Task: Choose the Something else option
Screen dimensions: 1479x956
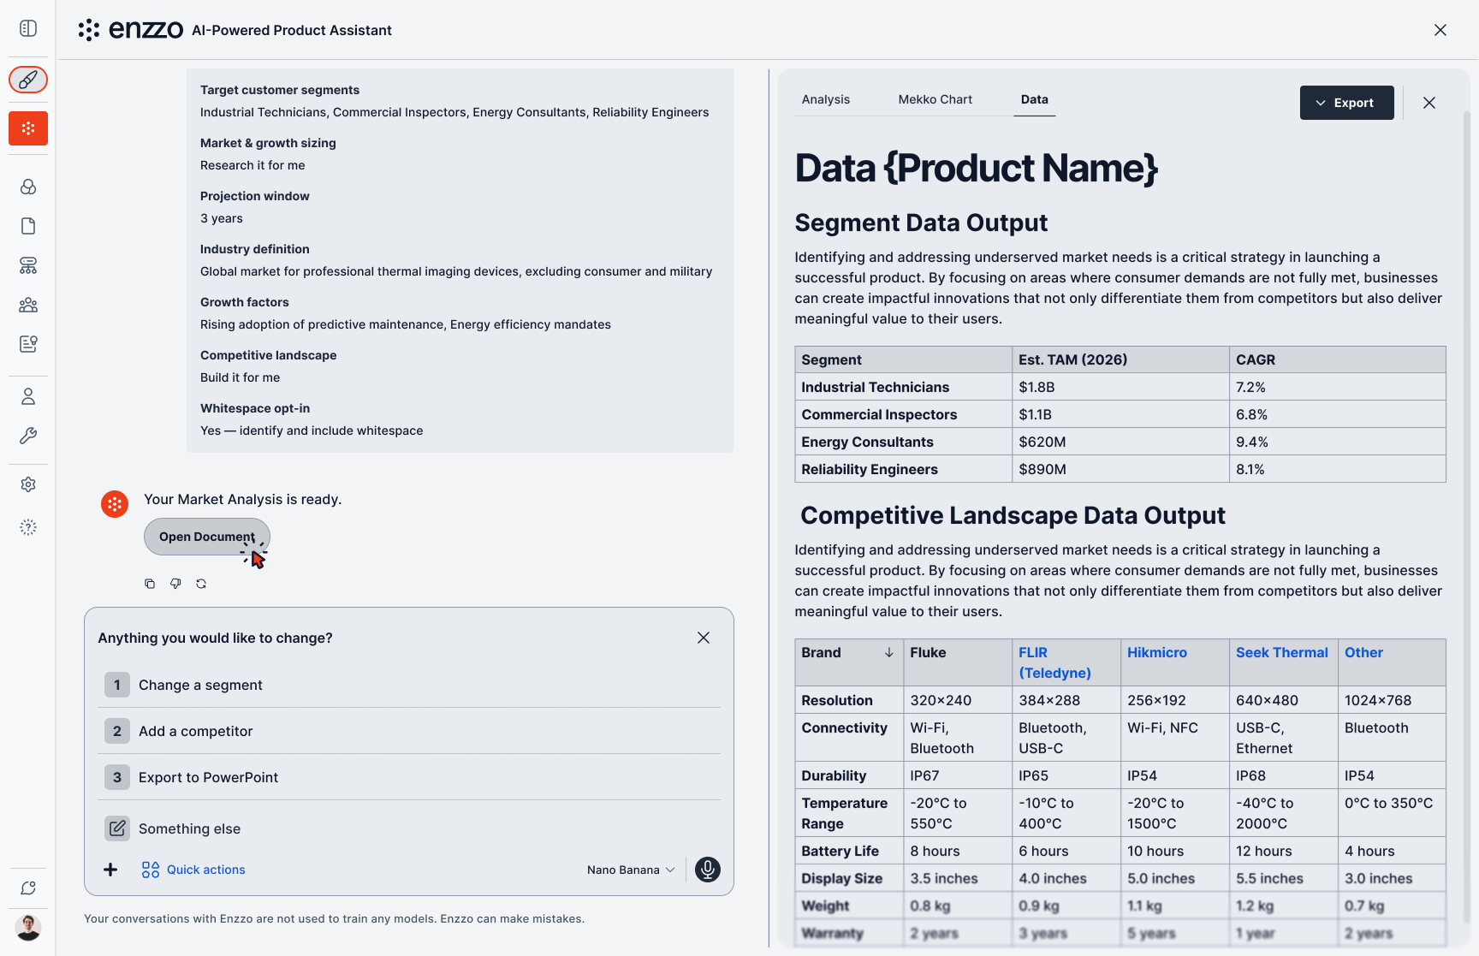Action: [x=409, y=828]
